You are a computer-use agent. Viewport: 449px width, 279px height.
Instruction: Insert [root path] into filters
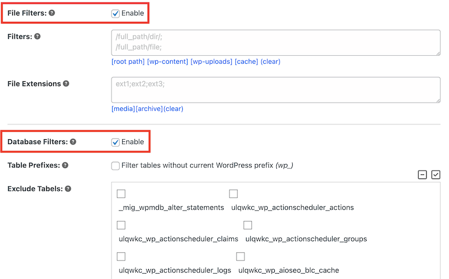tap(128, 62)
